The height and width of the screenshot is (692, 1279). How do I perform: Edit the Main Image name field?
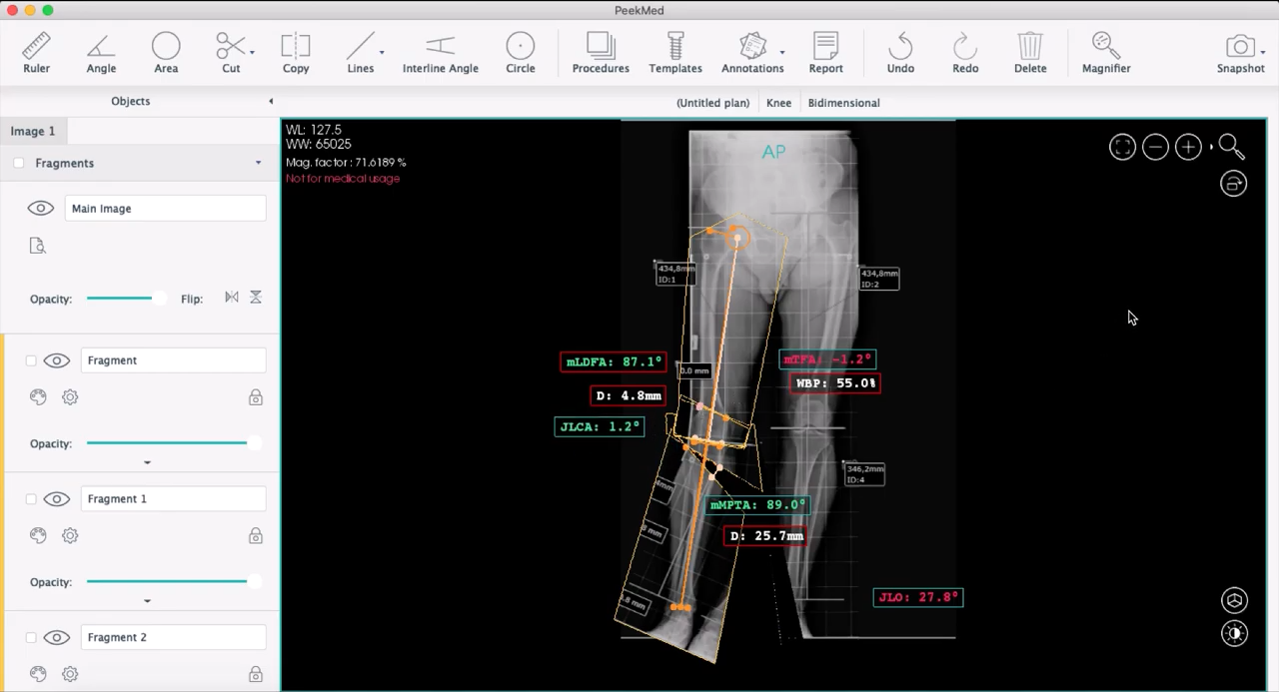[x=165, y=209]
